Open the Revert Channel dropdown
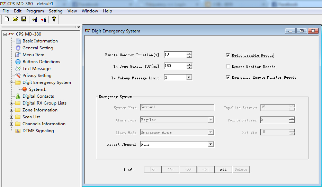The width and height of the screenshot is (322, 187). point(211,144)
